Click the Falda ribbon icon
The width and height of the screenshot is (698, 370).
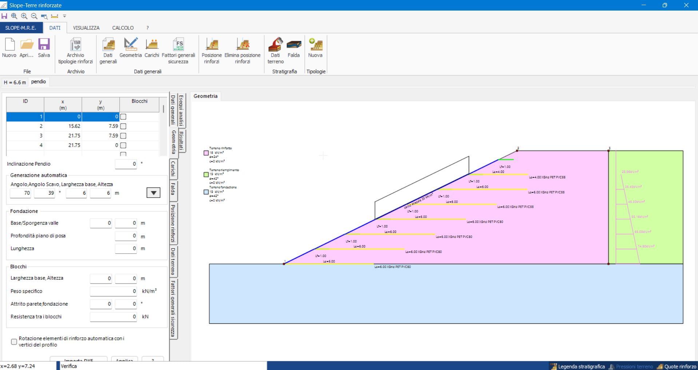tap(294, 45)
